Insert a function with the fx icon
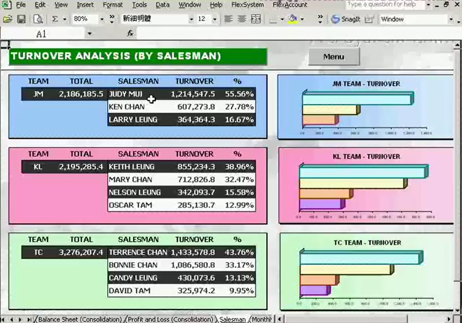This screenshot has height=323, width=462. pyautogui.click(x=130, y=33)
